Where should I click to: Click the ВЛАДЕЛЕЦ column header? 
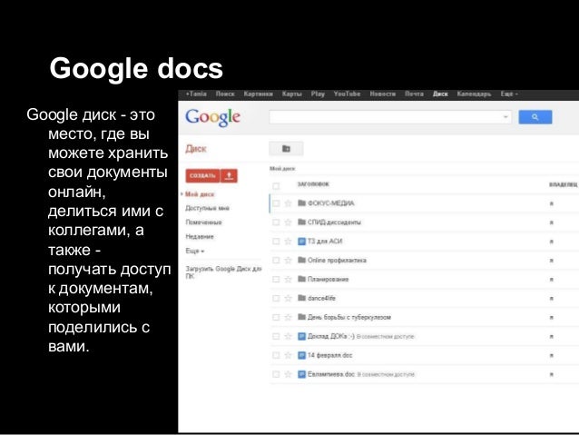tap(564, 184)
